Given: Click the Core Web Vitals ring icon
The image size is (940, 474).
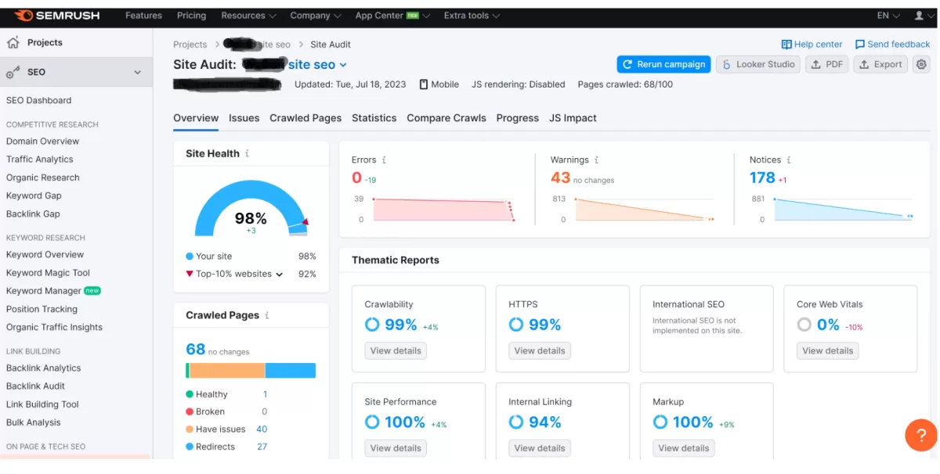Looking at the screenshot, I should coord(804,325).
